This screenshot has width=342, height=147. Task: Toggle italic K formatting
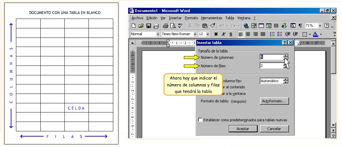click(224, 34)
